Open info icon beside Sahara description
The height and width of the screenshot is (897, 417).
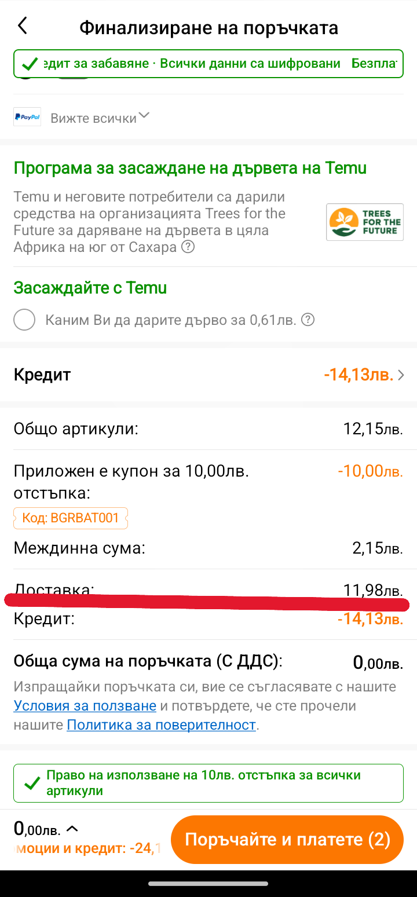coord(188,247)
